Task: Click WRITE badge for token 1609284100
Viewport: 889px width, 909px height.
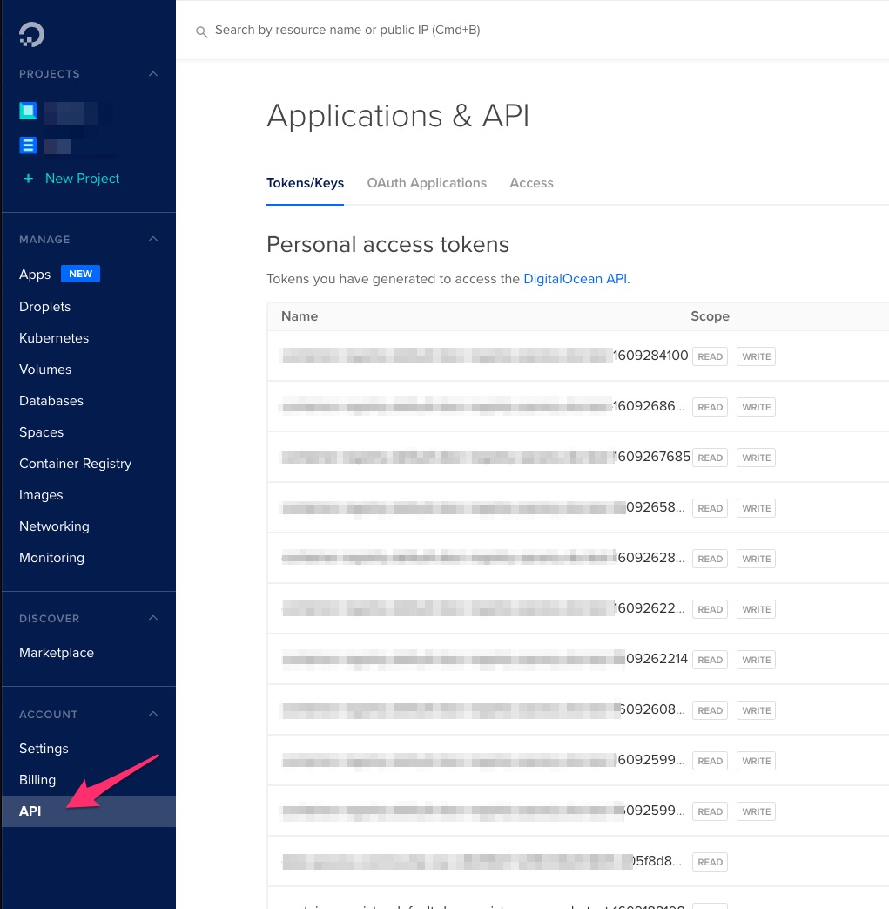Action: 757,356
